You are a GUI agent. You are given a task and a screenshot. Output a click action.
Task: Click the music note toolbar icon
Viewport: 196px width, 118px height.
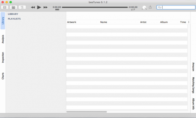click(22, 7)
